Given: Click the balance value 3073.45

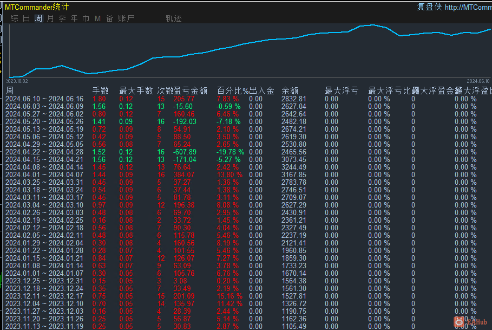Looking at the screenshot, I should (x=294, y=159).
